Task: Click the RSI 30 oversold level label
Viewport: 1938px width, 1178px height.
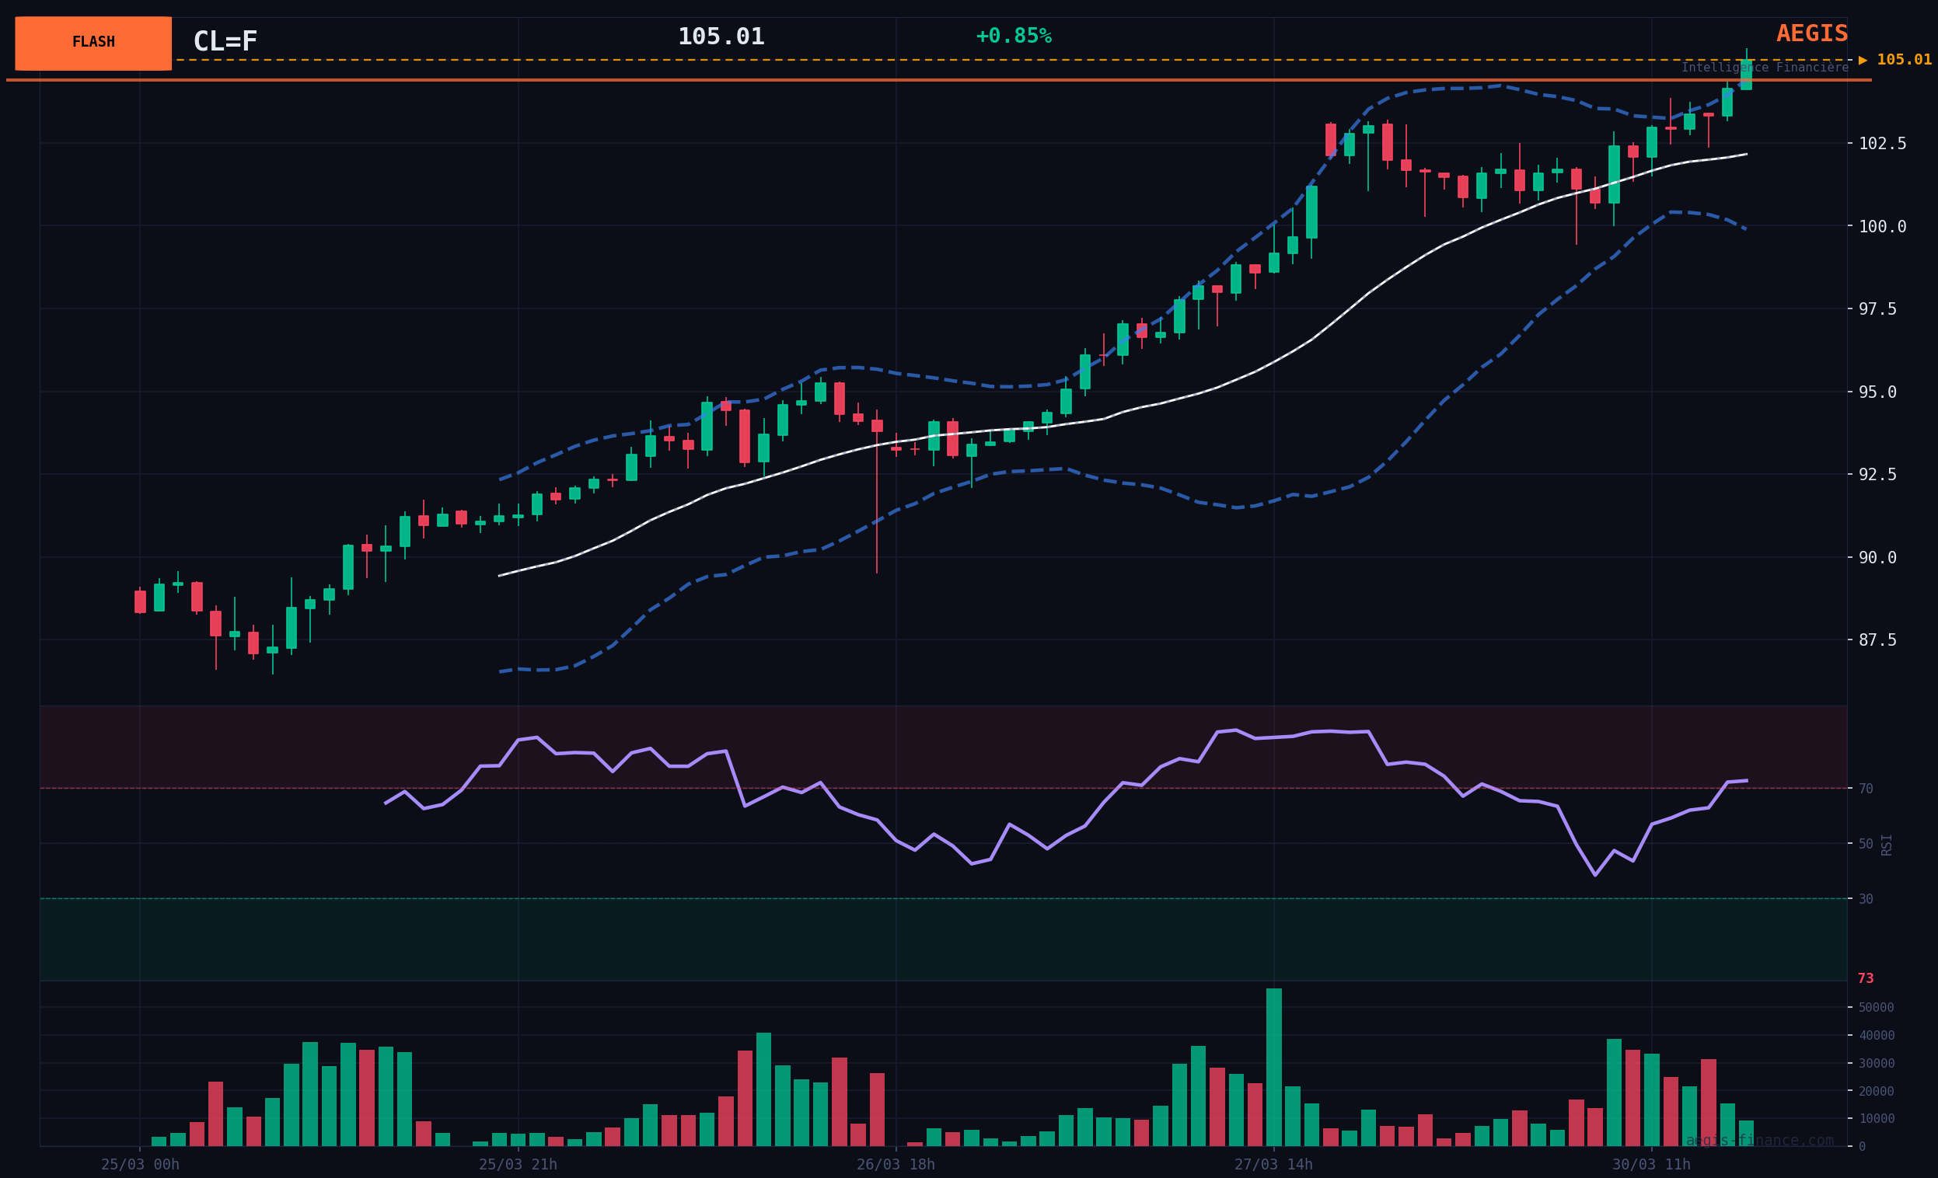Action: click(x=1865, y=899)
